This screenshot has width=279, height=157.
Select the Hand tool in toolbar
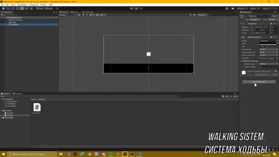coord(3,9)
